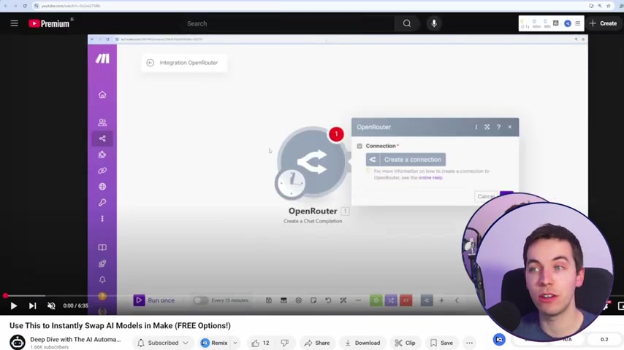Reload page using browser refresh button
Screen dimensions: 624x350
pyautogui.click(x=25, y=6)
